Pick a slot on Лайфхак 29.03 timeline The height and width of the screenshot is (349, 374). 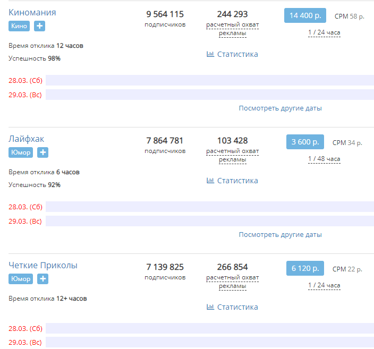(x=210, y=221)
